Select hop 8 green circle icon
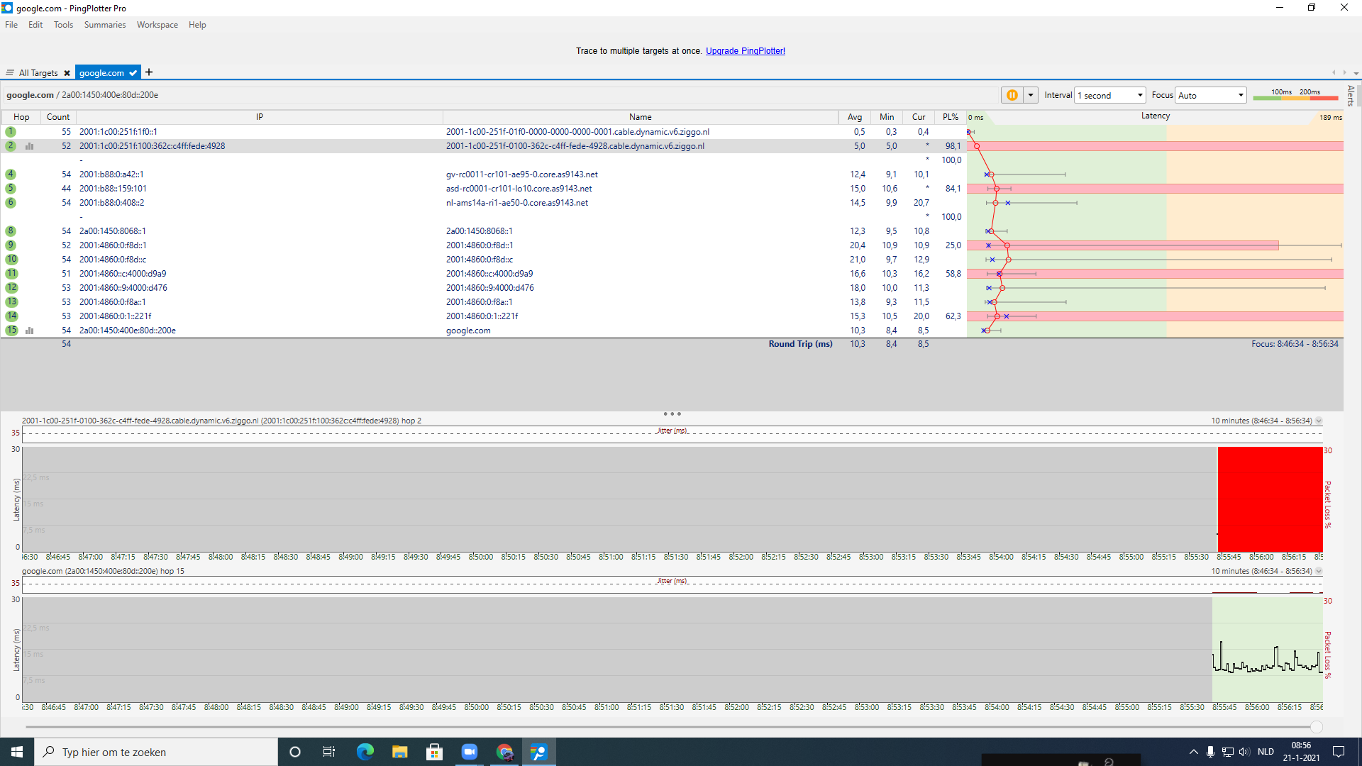1362x766 pixels. [11, 231]
